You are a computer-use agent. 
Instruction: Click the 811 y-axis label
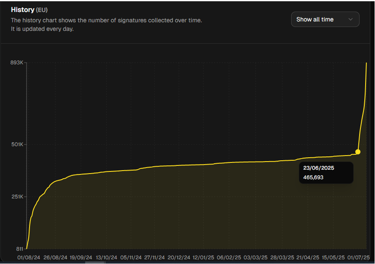point(20,249)
